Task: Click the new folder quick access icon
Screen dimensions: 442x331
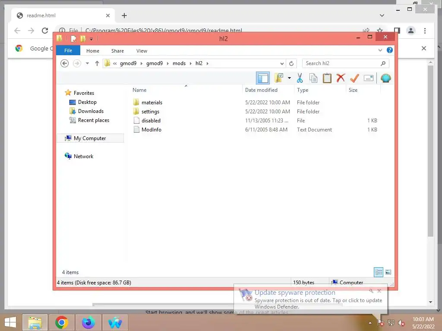Action: pos(82,38)
